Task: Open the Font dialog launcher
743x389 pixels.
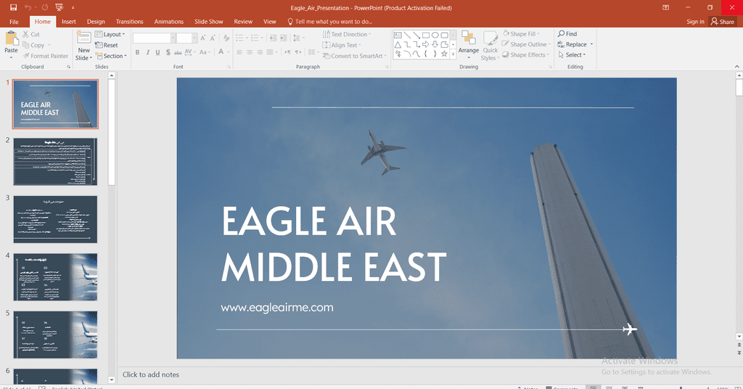Action: pyautogui.click(x=229, y=67)
